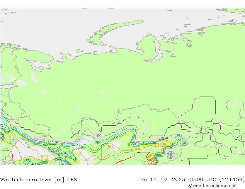
Task: Click the 'Wet bulb zero level [m] GFS' title
Action: [39, 180]
